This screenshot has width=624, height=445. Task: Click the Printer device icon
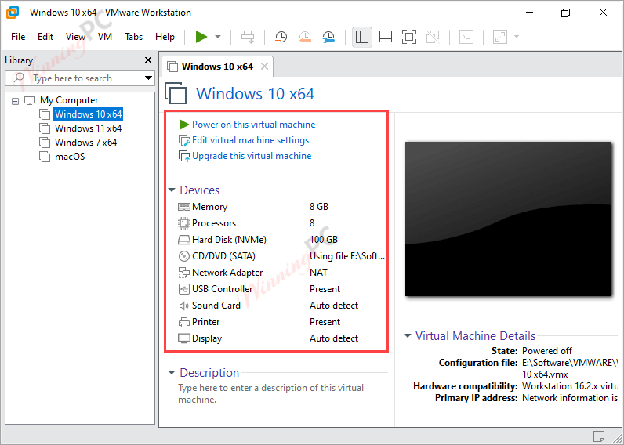(x=184, y=322)
